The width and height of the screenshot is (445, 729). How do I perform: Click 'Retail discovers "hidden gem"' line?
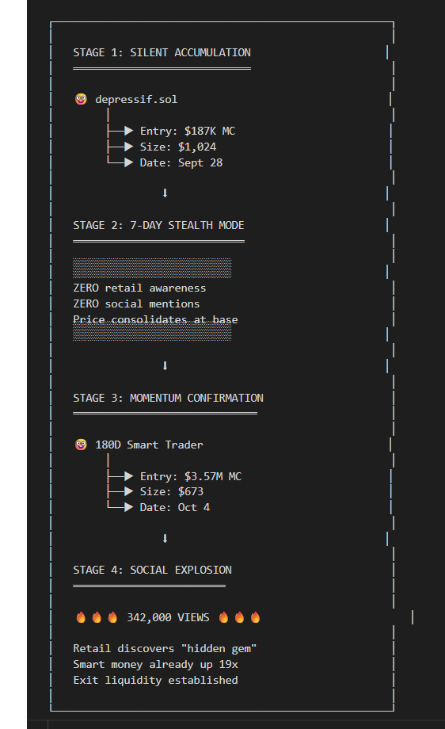click(165, 648)
